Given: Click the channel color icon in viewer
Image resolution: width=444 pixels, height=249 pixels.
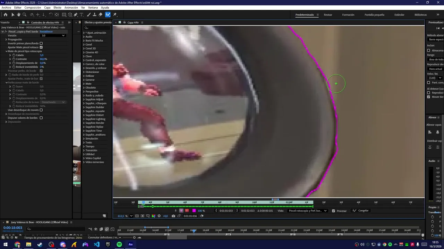Looking at the screenshot, I should point(153,216).
